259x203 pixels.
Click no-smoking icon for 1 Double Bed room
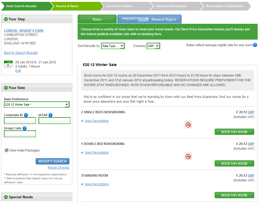coord(188,156)
